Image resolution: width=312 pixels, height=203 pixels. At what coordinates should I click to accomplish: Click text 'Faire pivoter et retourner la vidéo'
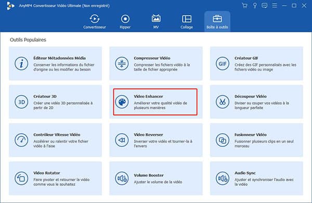point(61,180)
